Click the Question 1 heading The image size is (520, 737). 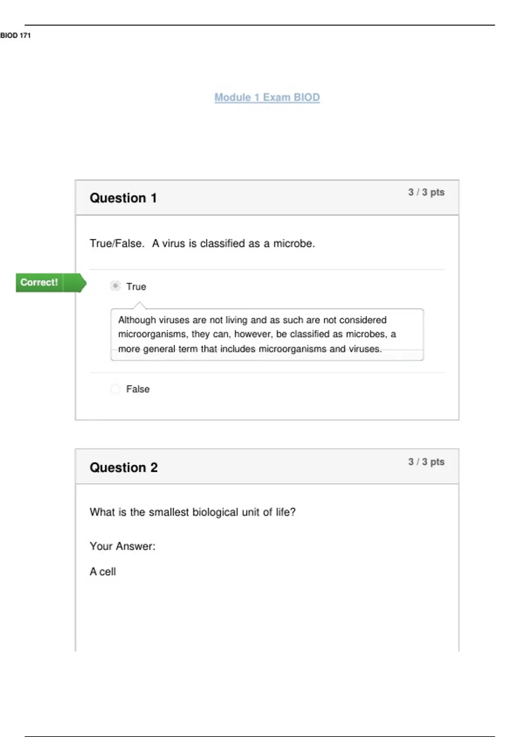(x=123, y=198)
